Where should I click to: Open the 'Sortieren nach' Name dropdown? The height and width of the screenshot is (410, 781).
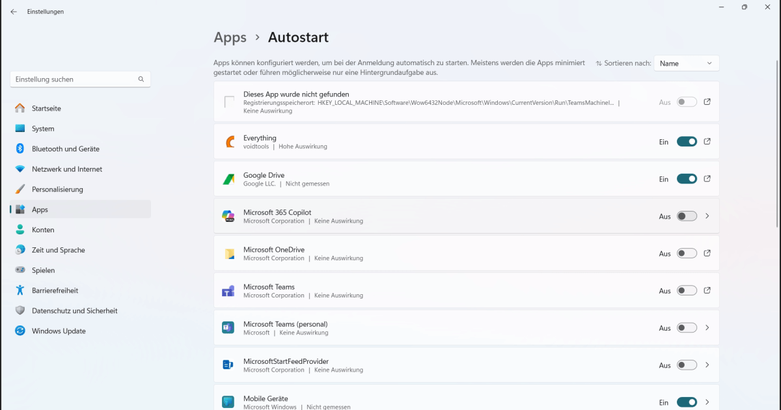pos(687,63)
